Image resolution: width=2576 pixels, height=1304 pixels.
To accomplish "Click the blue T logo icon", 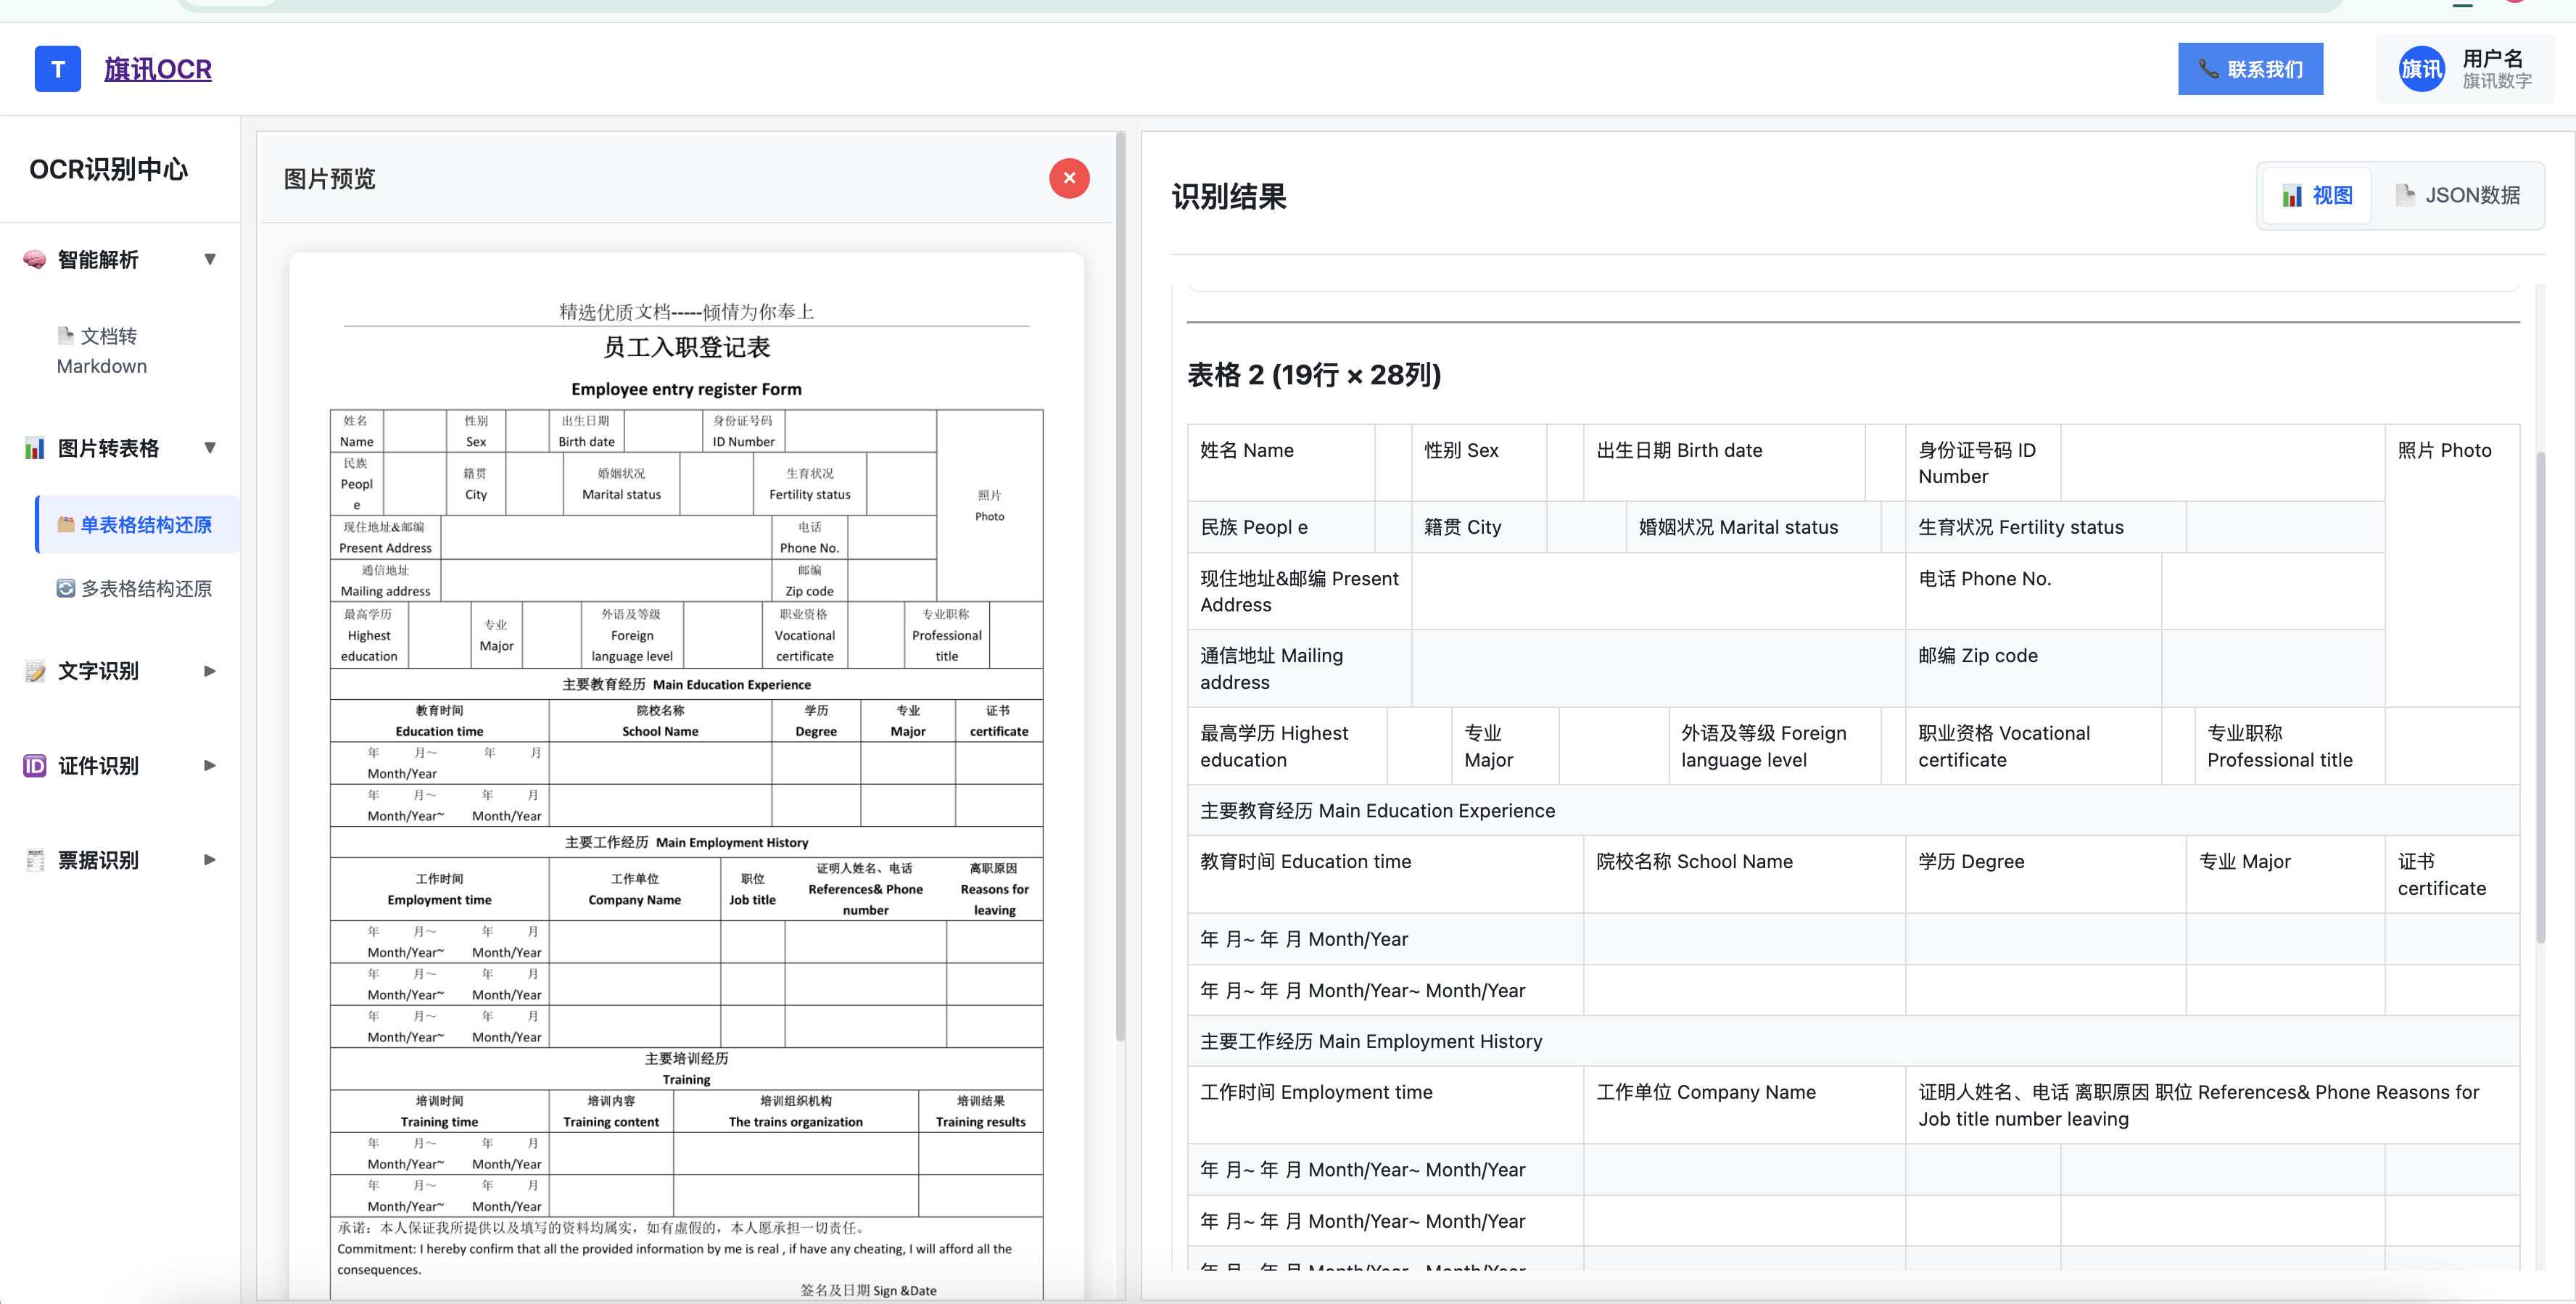I will coord(57,69).
